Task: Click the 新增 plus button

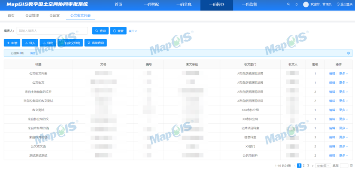Action: [x=12, y=43]
